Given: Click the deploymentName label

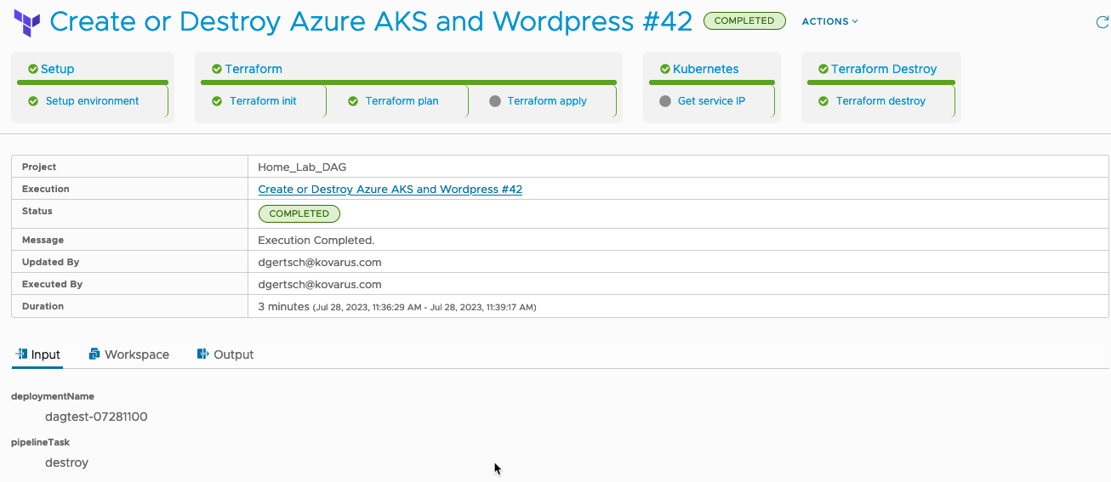Looking at the screenshot, I should pyautogui.click(x=53, y=396).
